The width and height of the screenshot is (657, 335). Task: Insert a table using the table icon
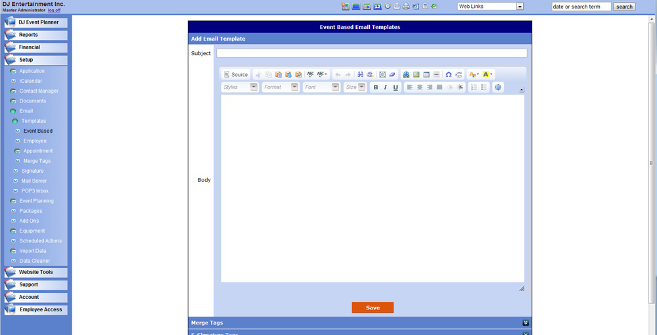[x=426, y=75]
